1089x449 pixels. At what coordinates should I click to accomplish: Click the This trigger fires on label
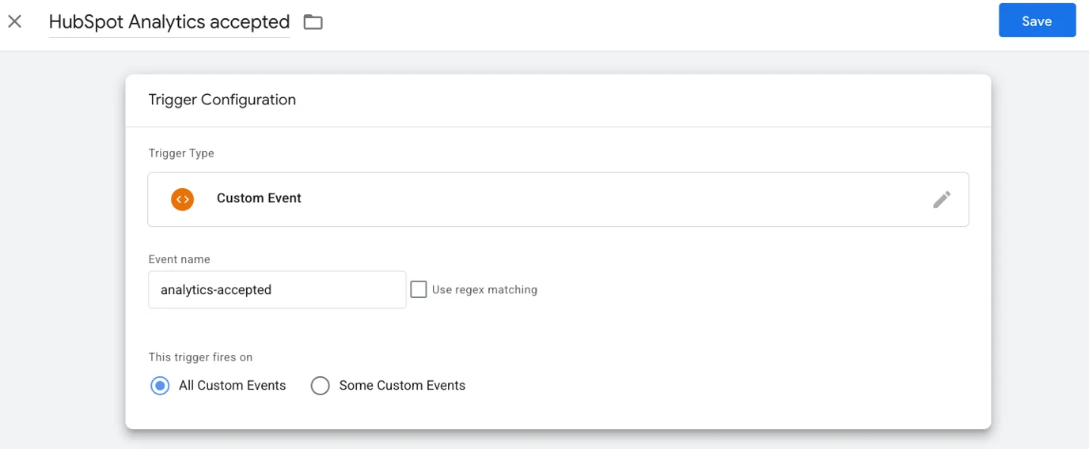201,357
